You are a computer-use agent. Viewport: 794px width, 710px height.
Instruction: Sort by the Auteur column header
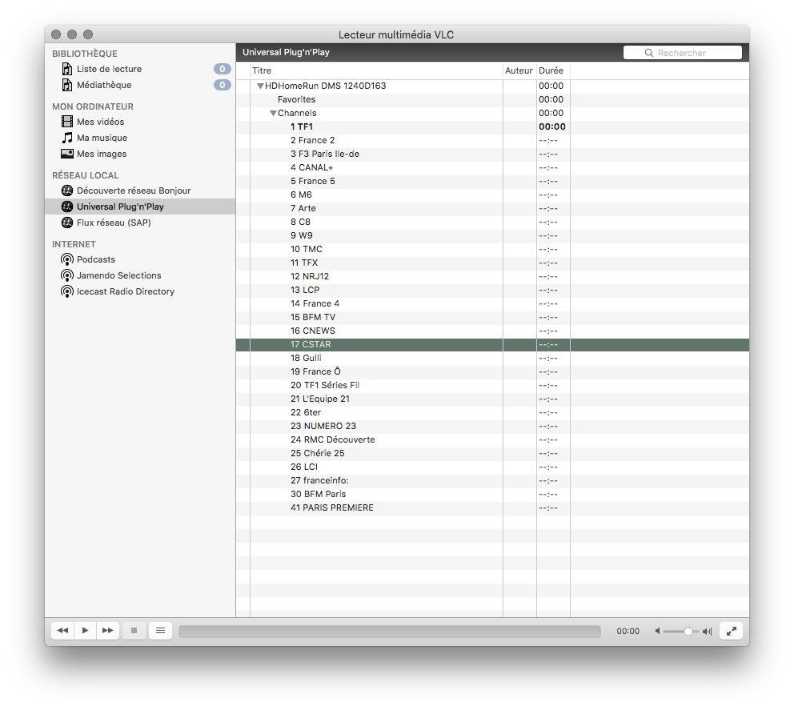(519, 70)
